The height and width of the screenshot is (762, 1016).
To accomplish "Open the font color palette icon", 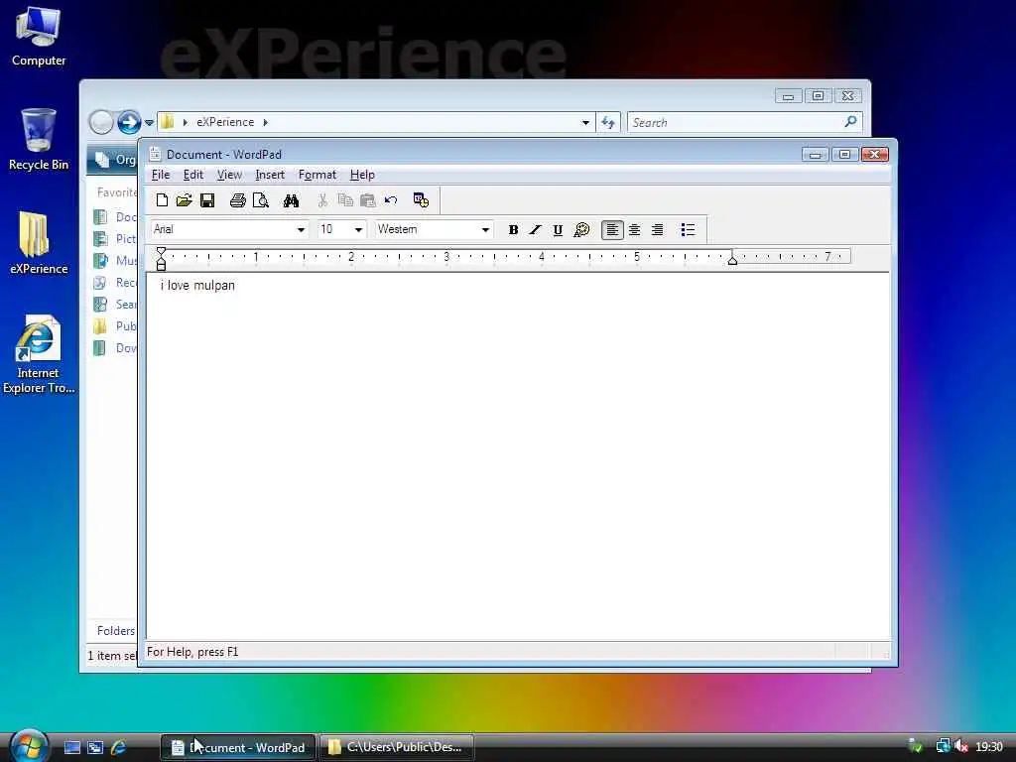I will [581, 229].
